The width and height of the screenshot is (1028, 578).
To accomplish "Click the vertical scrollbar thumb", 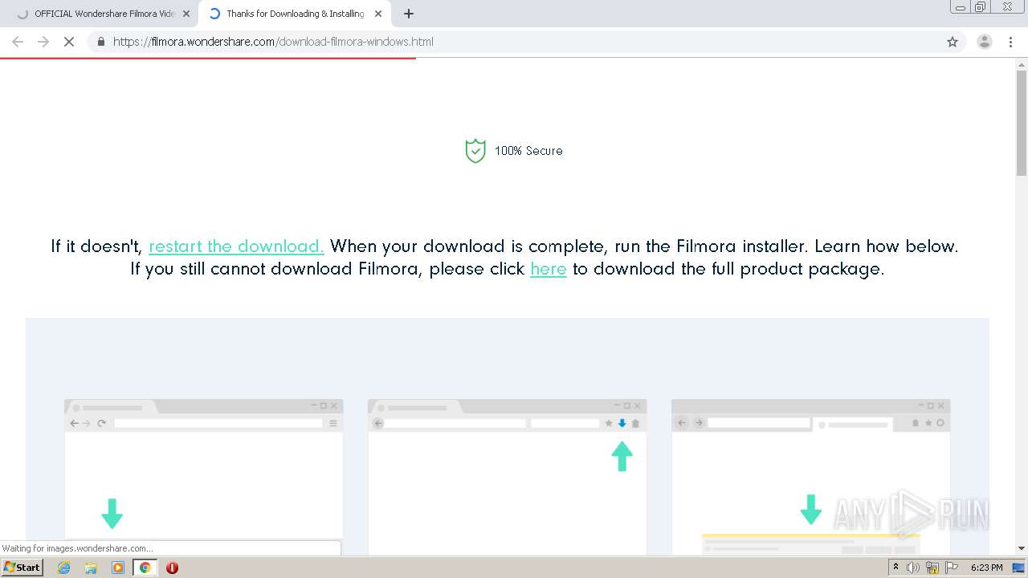I will [x=1022, y=123].
